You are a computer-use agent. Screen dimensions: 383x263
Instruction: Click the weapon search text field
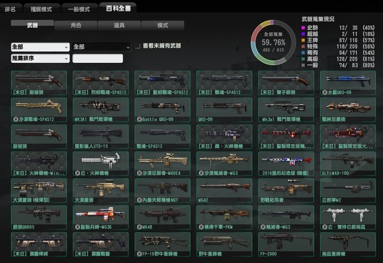coord(98,59)
